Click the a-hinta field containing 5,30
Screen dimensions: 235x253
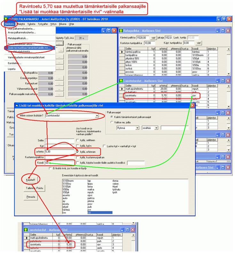click(59, 152)
